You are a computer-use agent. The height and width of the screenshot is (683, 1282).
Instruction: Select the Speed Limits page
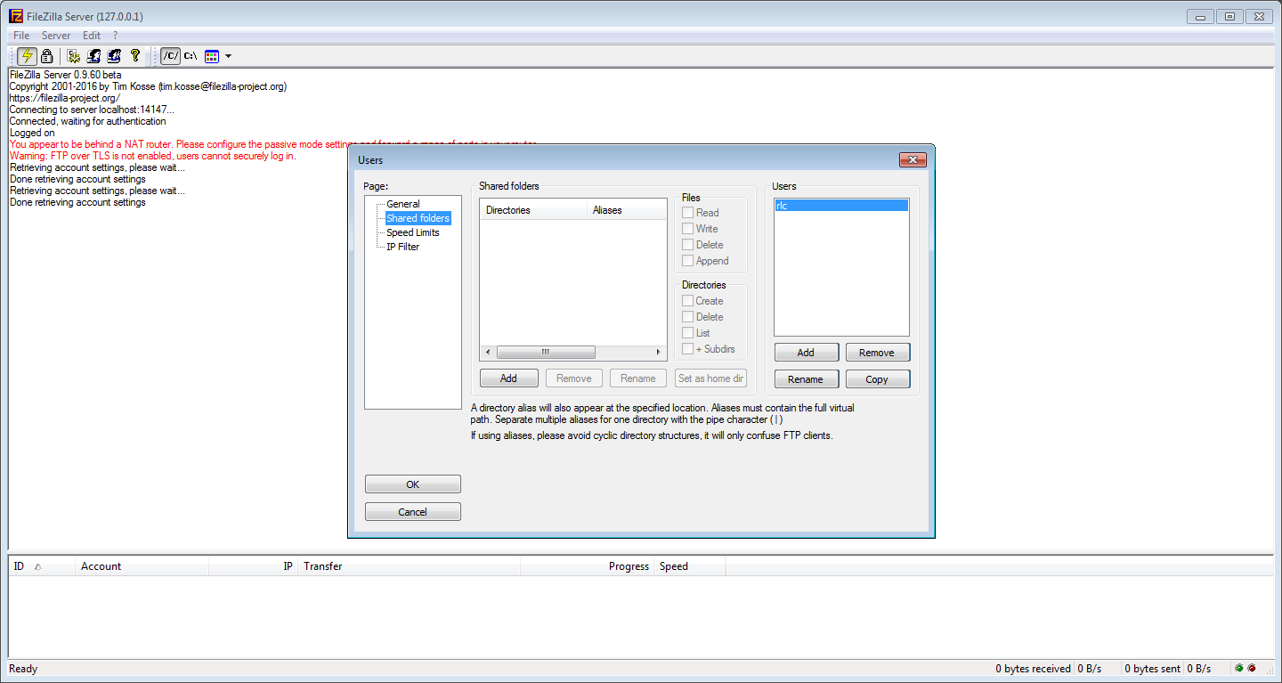tap(412, 232)
